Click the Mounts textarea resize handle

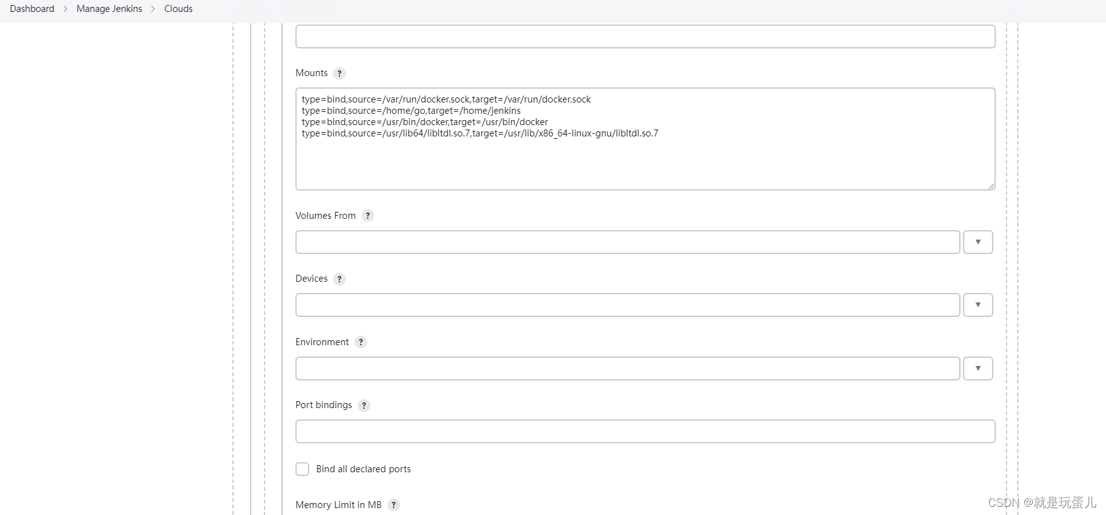click(991, 186)
